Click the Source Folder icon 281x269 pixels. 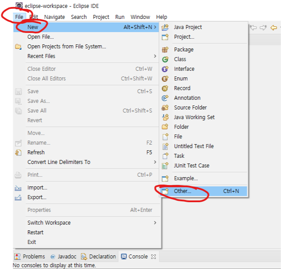point(165,108)
